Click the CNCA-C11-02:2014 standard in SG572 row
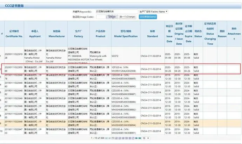242x144 pixels. click(151, 56)
